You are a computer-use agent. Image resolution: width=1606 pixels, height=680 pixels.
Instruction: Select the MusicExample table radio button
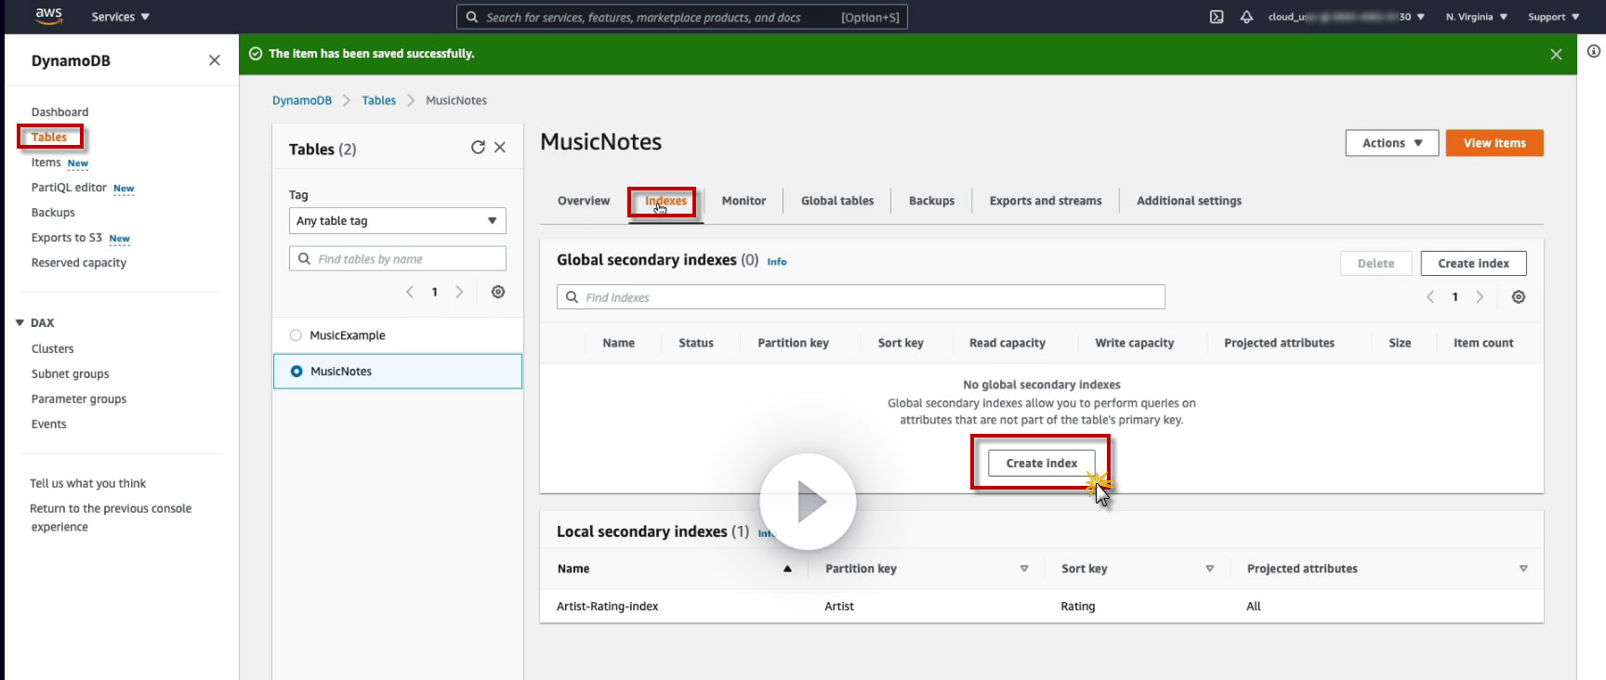click(x=296, y=335)
